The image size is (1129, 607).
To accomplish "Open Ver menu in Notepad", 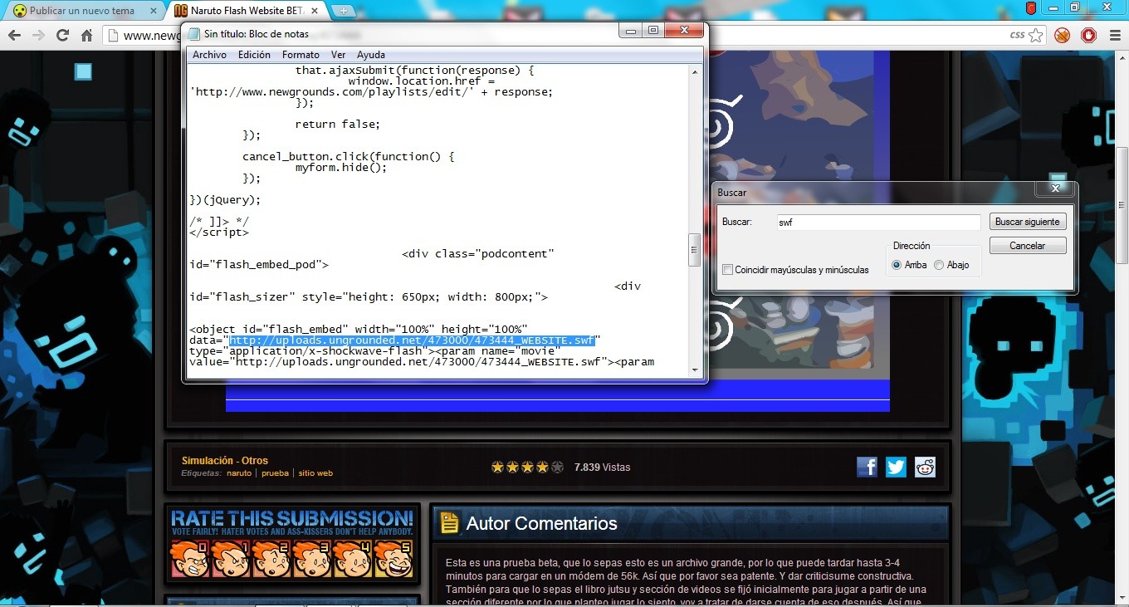I will [338, 55].
